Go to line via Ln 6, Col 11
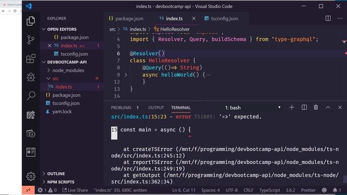This screenshot has width=347, height=195. (x=184, y=190)
